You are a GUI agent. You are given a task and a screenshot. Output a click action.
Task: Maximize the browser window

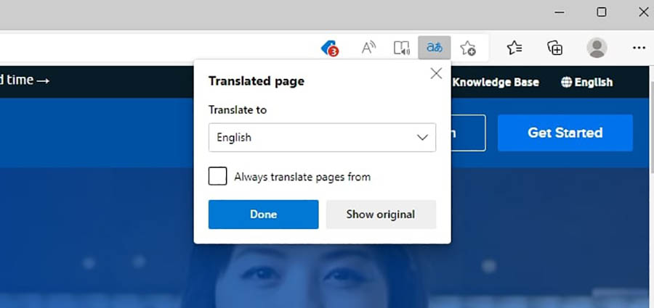(601, 12)
